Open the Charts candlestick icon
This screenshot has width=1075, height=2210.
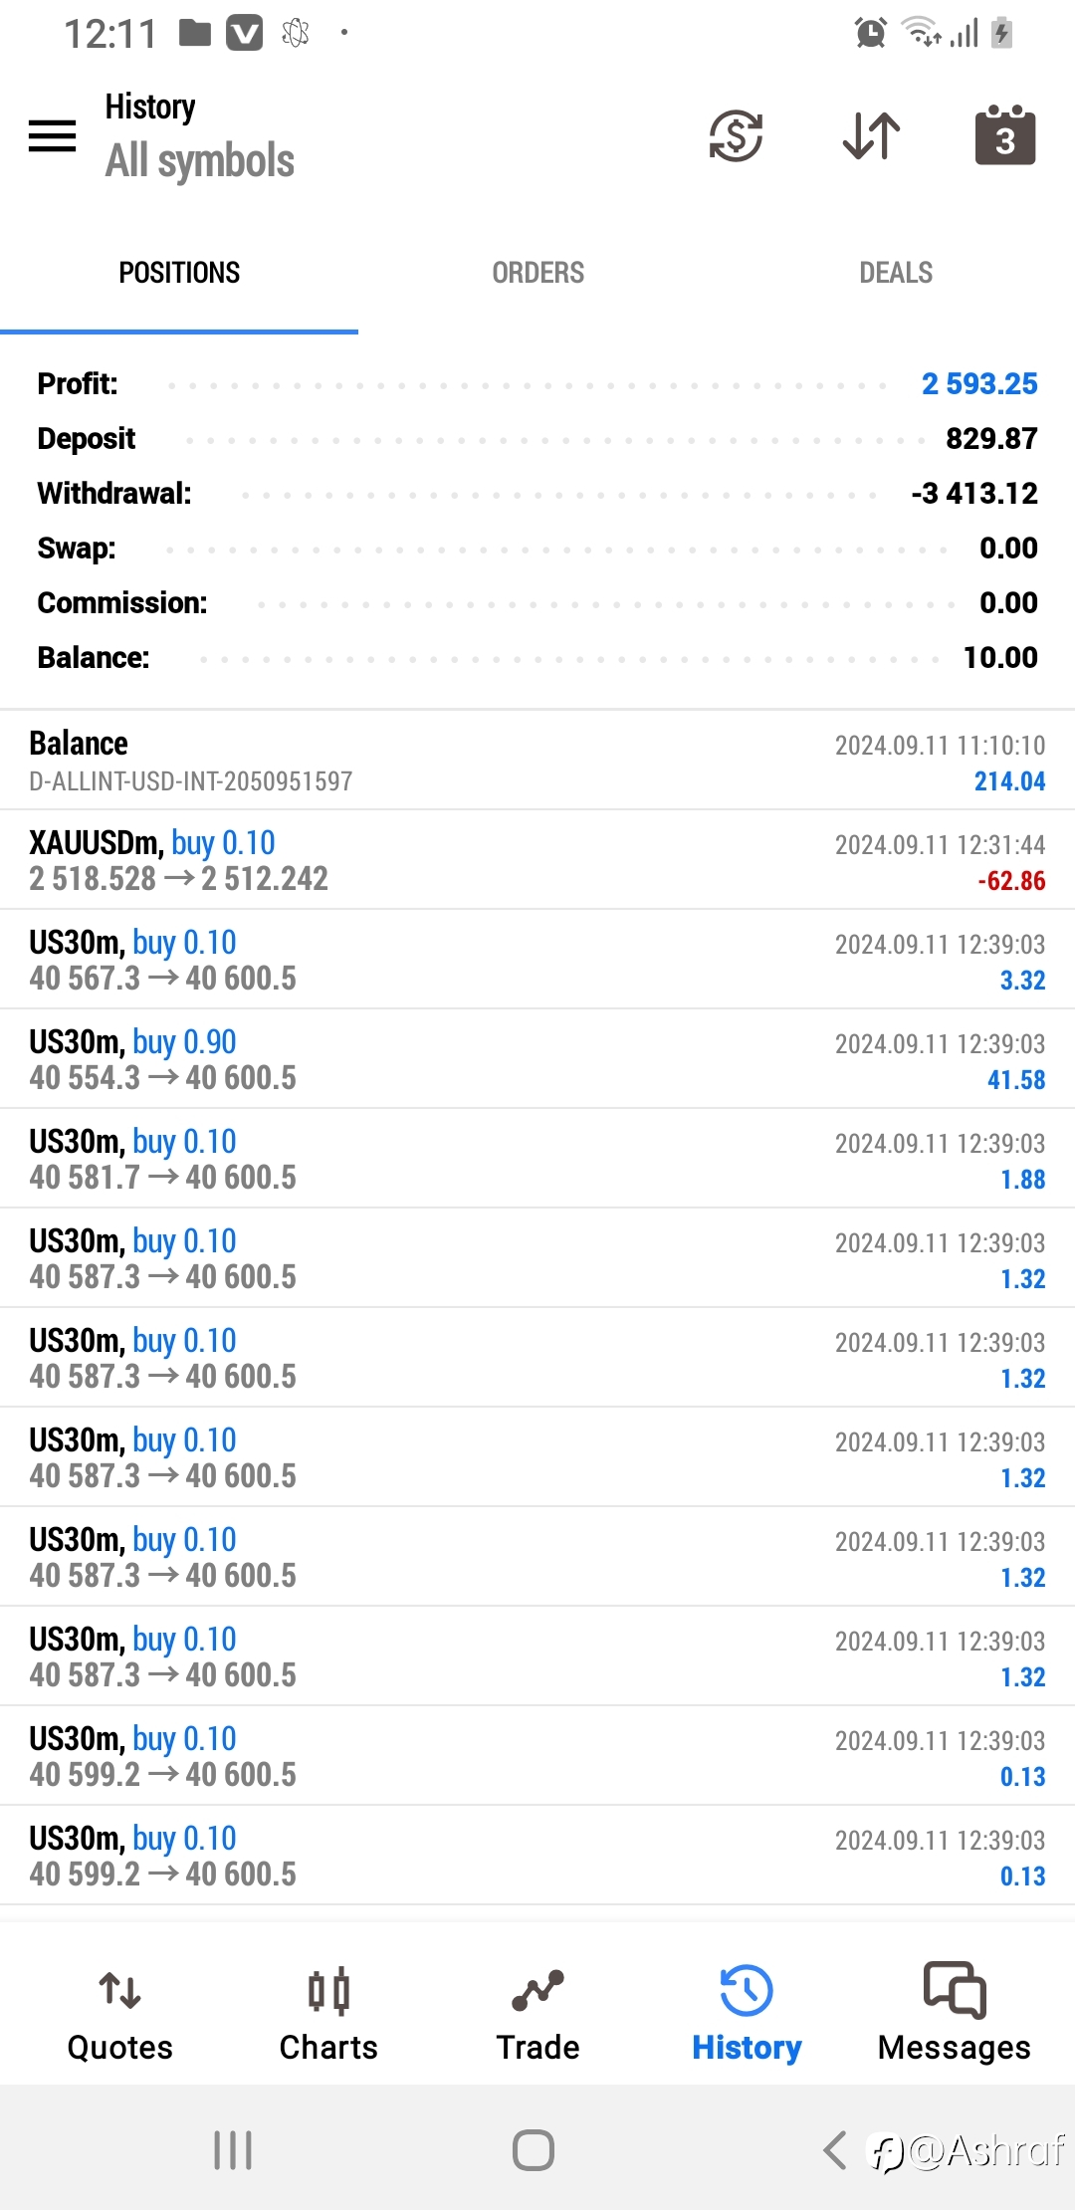pos(328,1991)
